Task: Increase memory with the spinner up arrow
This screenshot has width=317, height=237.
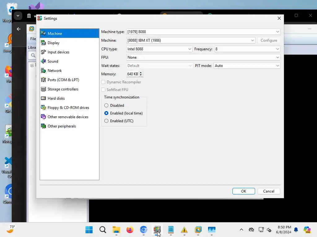Action: pyautogui.click(x=141, y=73)
